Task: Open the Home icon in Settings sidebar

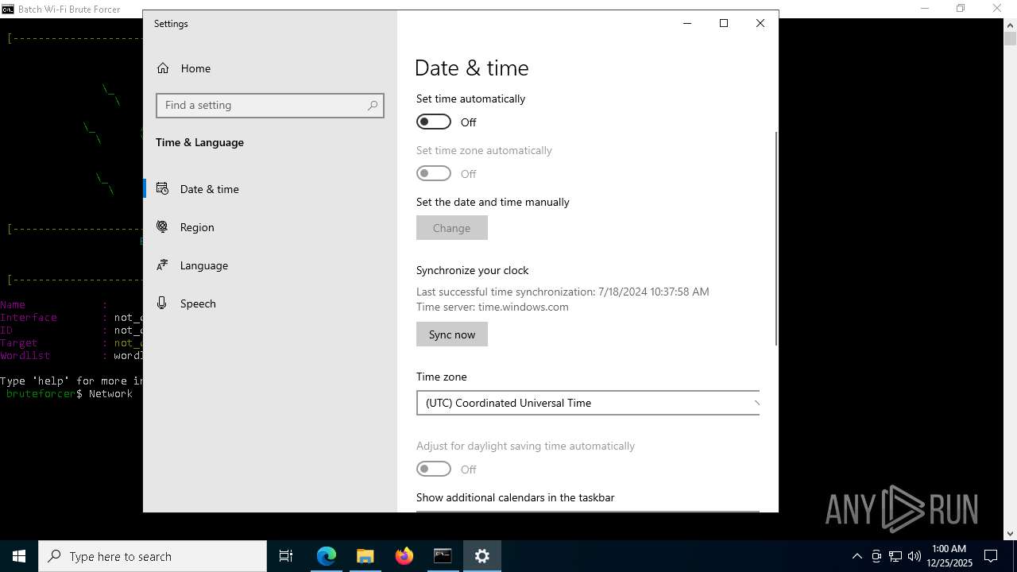Action: coord(163,68)
